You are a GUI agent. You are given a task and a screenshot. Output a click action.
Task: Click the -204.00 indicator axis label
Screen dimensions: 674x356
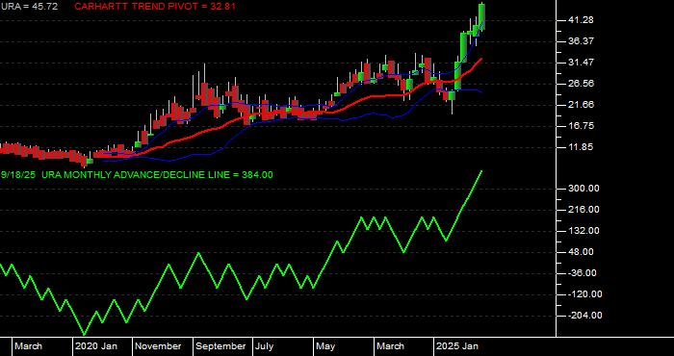coord(584,316)
